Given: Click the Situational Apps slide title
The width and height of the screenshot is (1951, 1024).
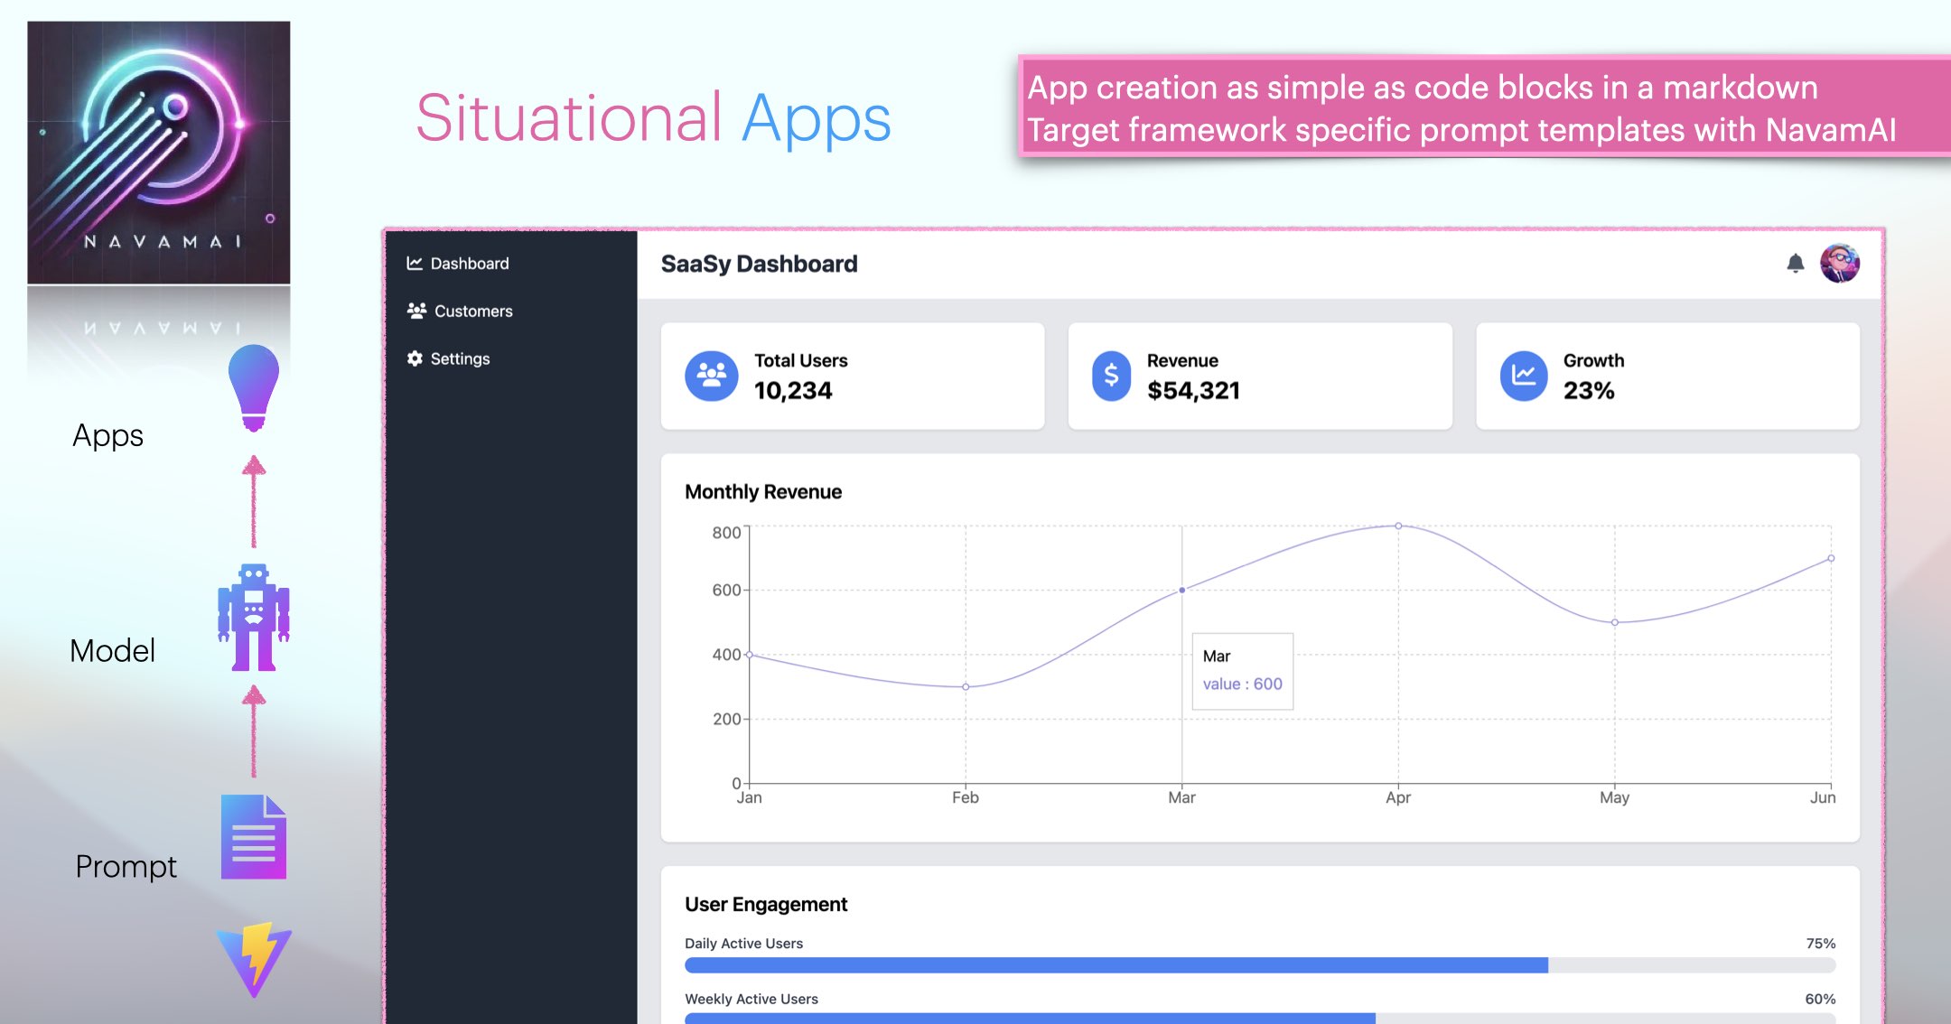Looking at the screenshot, I should point(654,118).
